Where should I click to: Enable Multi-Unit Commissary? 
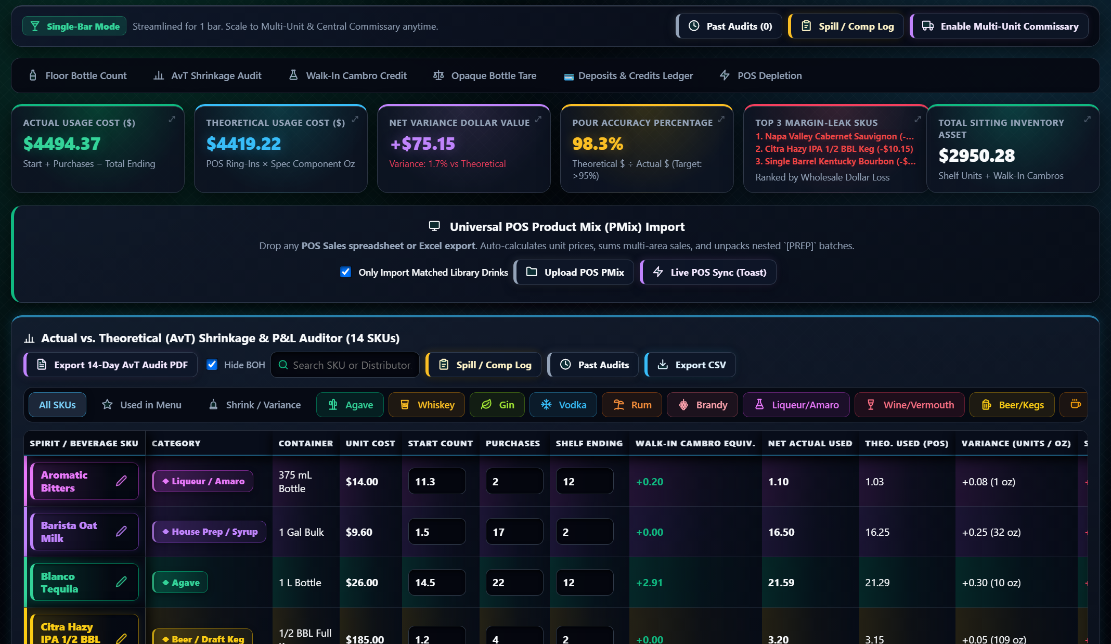(999, 26)
